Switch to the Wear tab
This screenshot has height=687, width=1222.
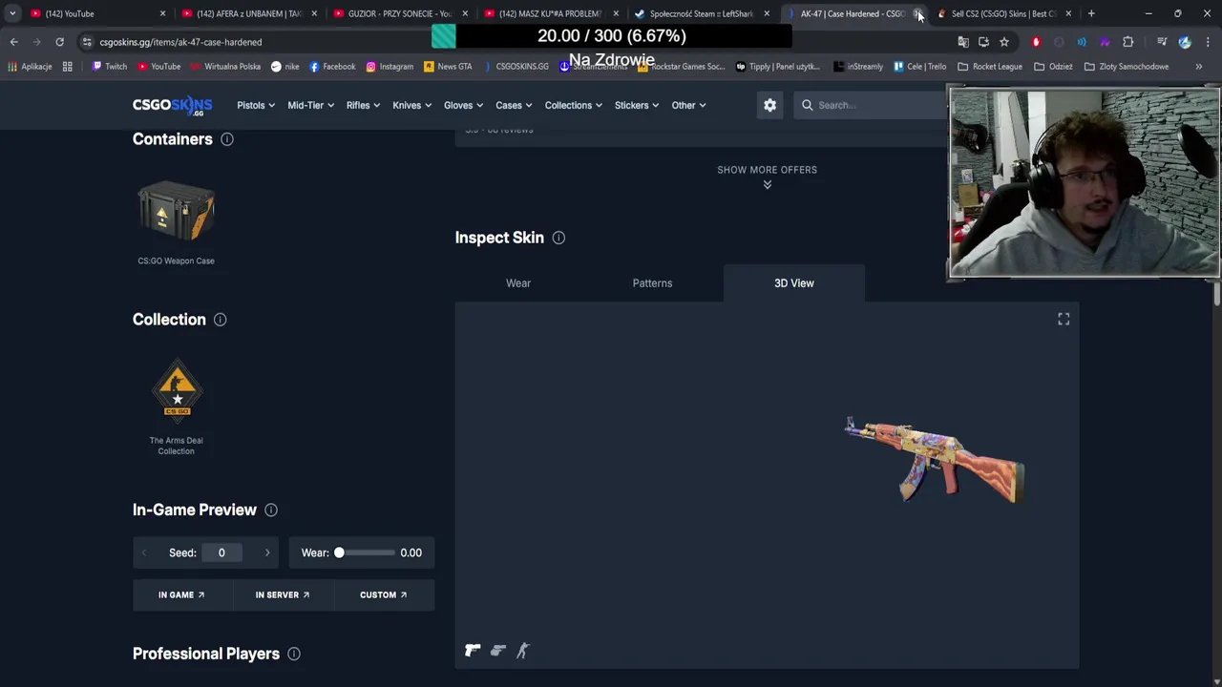(518, 283)
